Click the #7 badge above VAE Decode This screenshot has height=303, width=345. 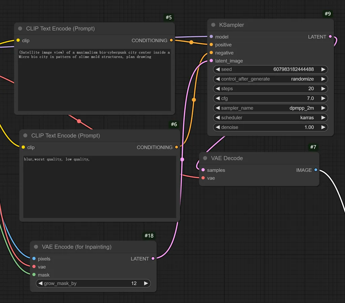[x=313, y=147]
